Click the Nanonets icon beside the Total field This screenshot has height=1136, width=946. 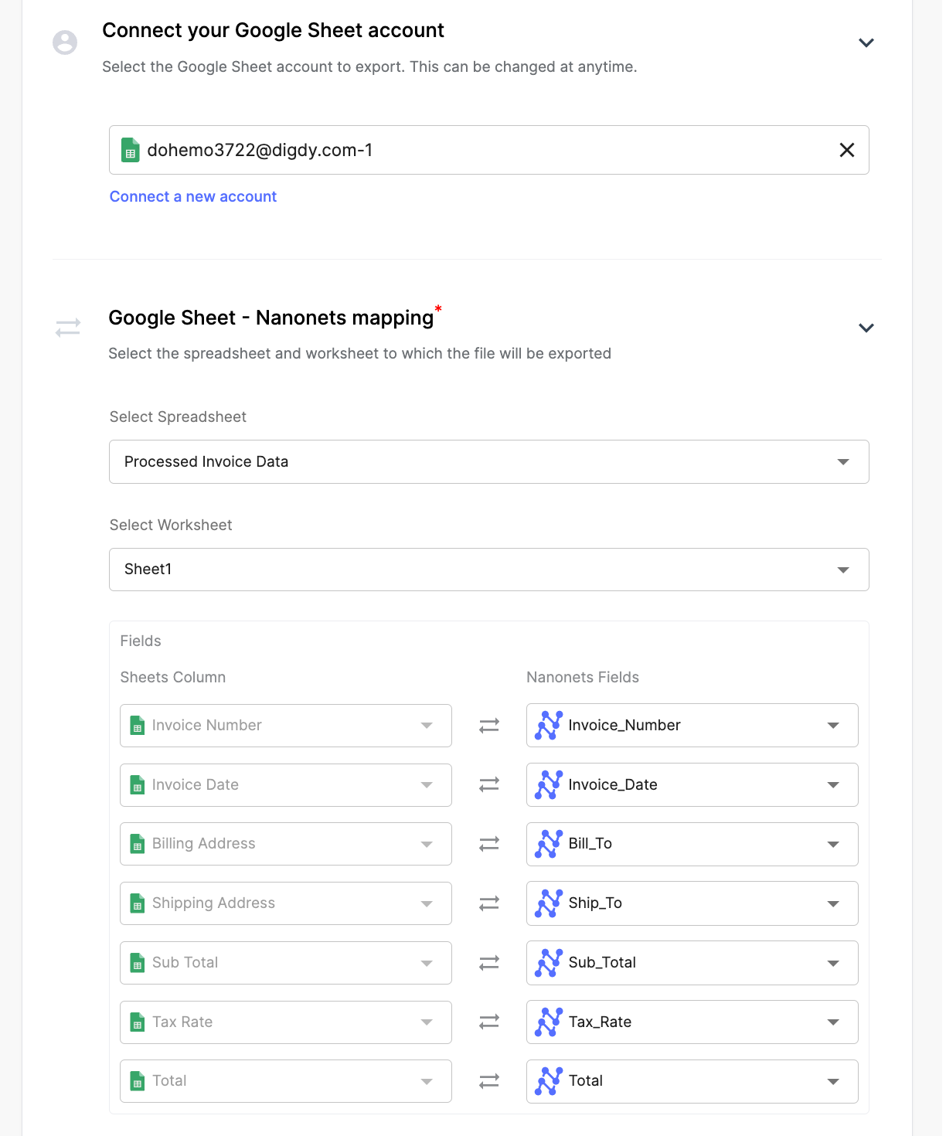pos(549,1080)
